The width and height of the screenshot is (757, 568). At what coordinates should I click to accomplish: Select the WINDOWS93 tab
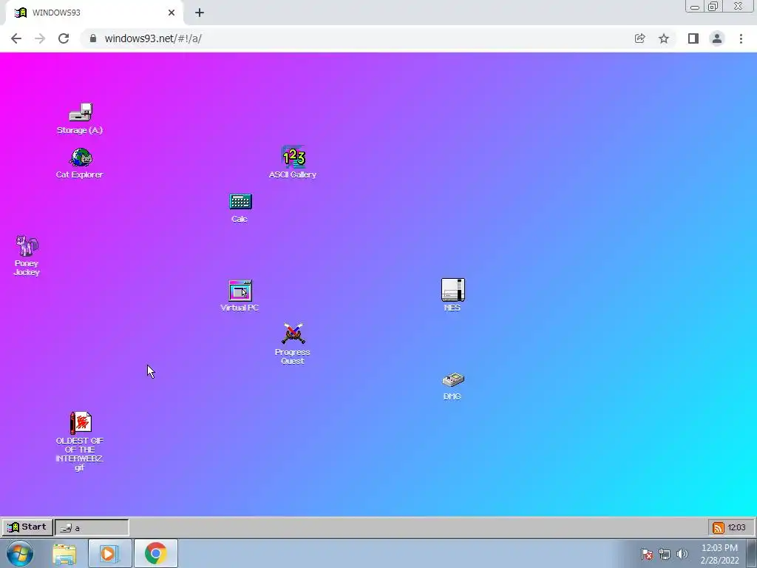pyautogui.click(x=94, y=13)
